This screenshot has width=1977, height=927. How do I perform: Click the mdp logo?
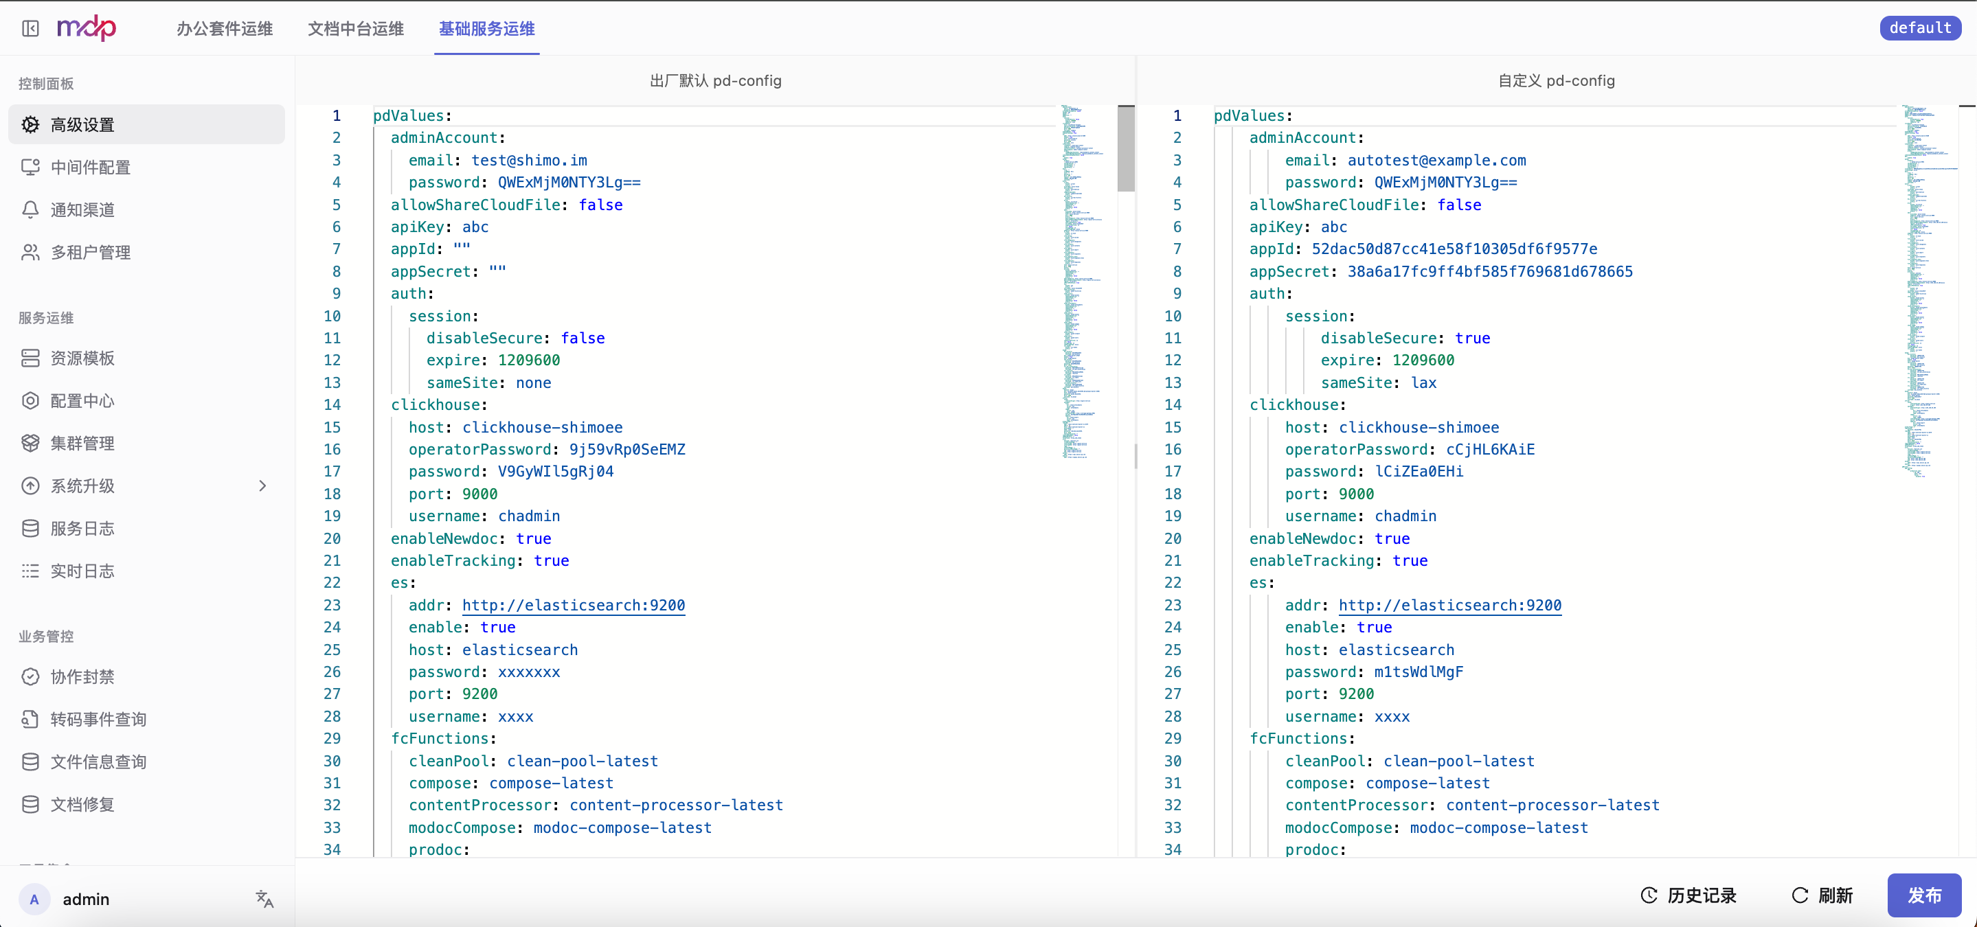coord(87,28)
